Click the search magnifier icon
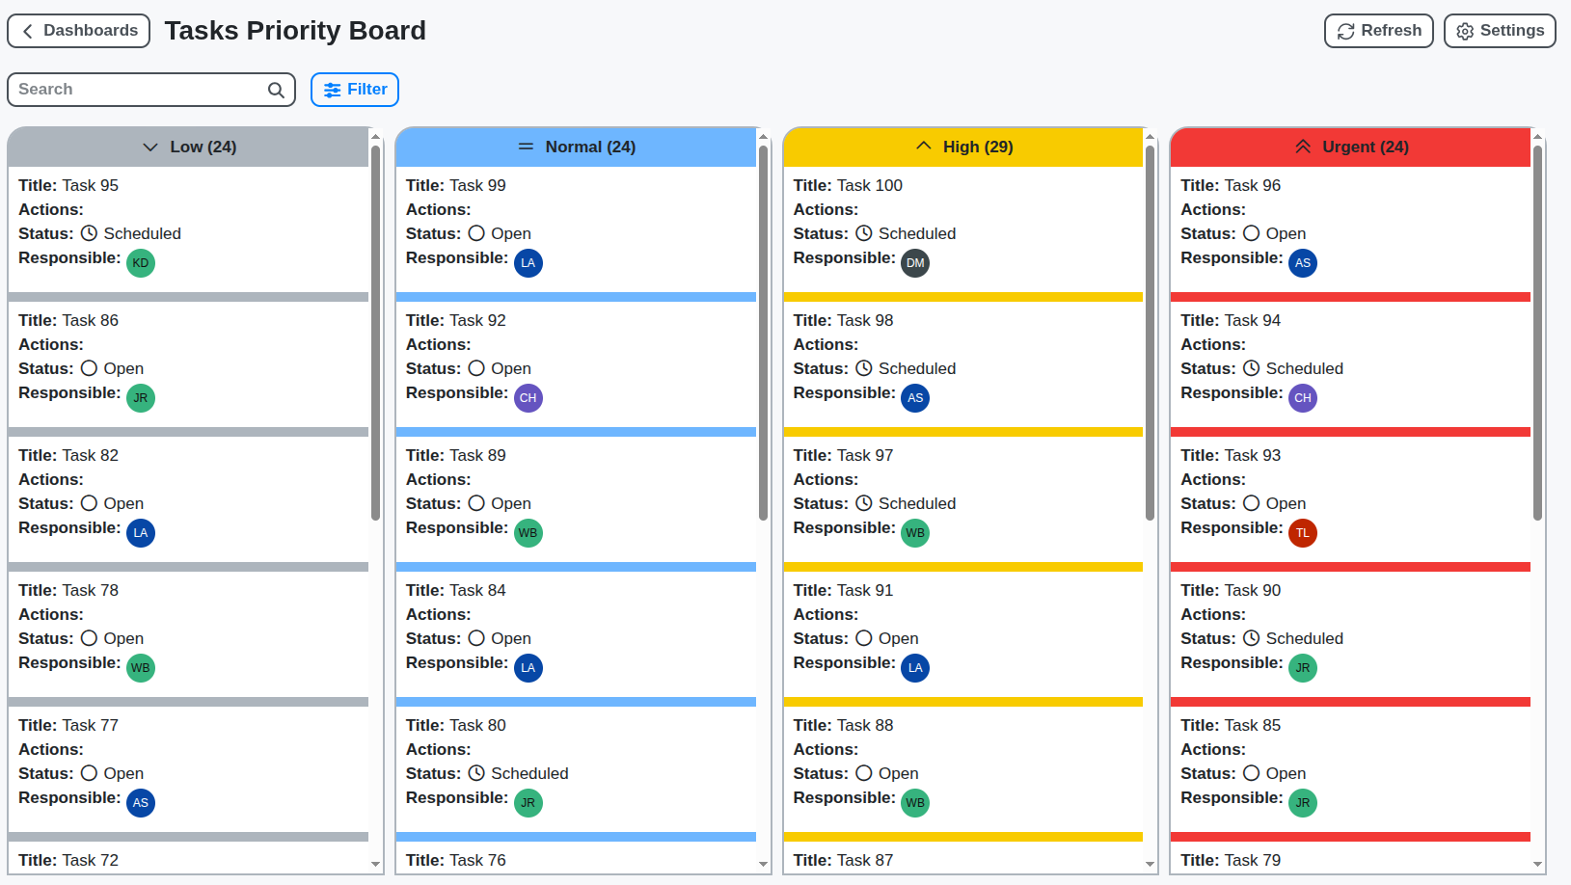The height and width of the screenshot is (885, 1571). (277, 89)
